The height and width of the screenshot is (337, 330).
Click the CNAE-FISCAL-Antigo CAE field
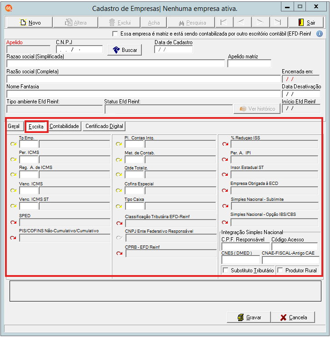click(x=291, y=260)
